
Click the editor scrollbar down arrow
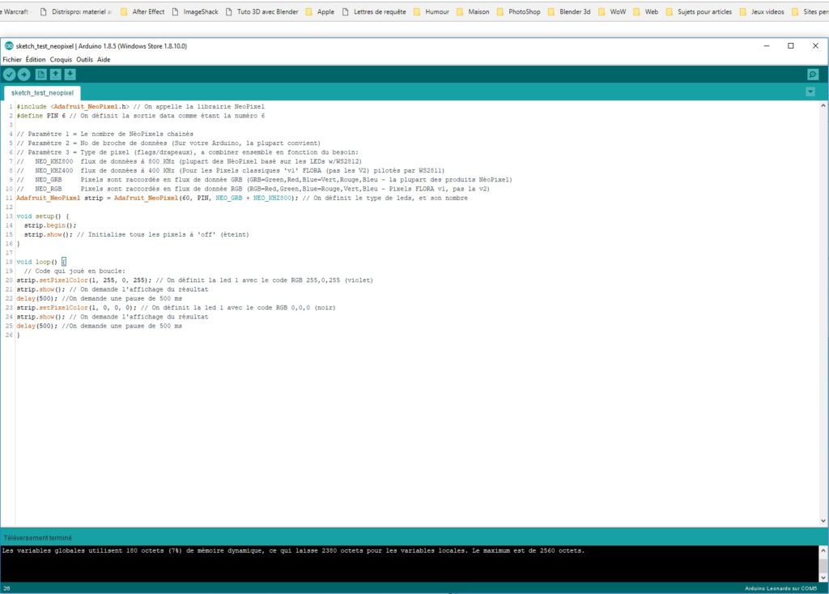point(823,521)
